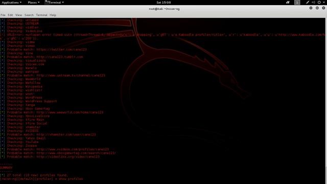
Task: Click the network pen-shaped tray icon
Action: click(x=308, y=3)
